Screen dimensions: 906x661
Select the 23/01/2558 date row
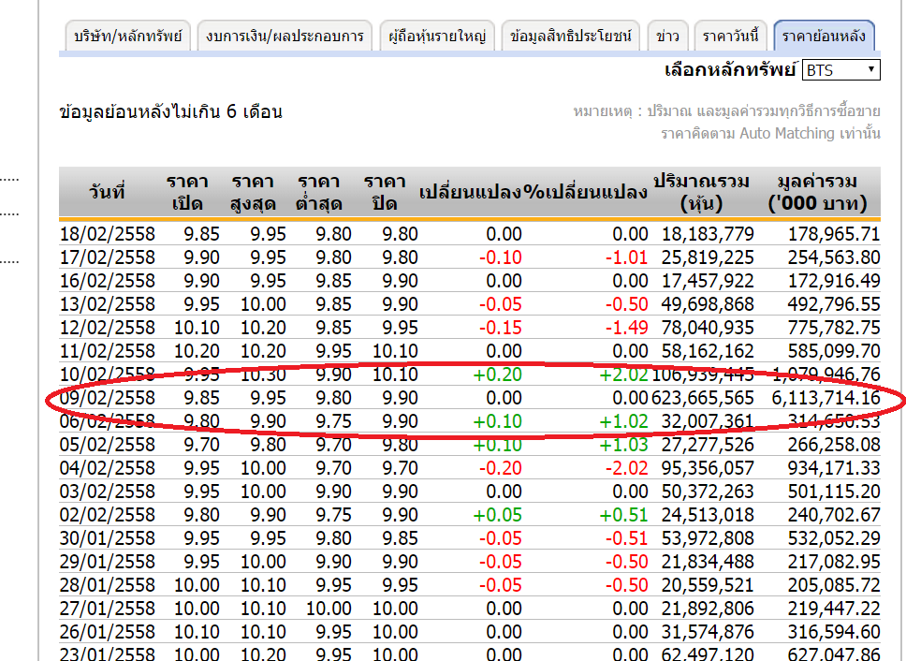(x=107, y=654)
